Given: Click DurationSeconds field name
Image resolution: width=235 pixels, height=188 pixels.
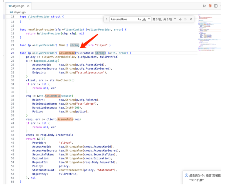Looking at the screenshot, I should click(44, 108).
